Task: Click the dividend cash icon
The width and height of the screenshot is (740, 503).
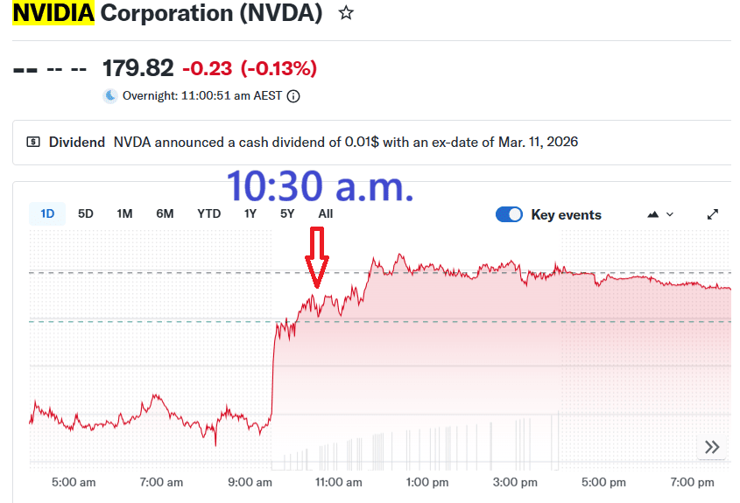Action: (x=33, y=142)
